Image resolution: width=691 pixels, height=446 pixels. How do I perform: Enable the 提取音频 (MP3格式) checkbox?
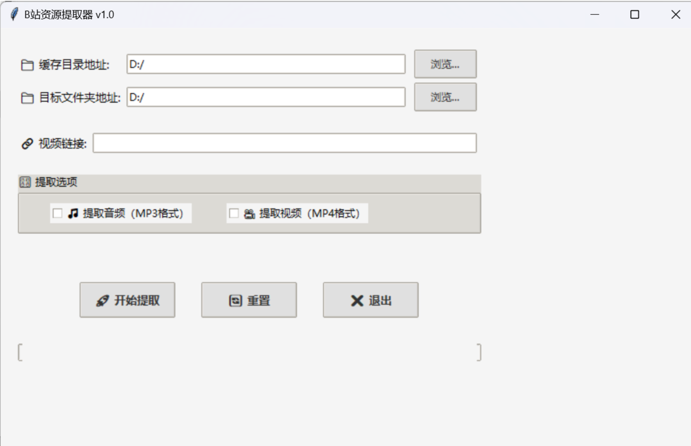58,213
